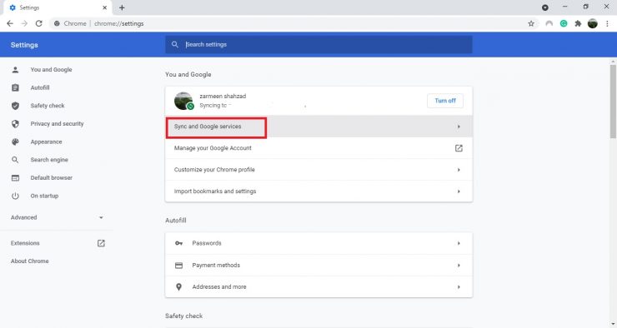
Task: Click the scrollbar down arrow
Action: (613, 324)
